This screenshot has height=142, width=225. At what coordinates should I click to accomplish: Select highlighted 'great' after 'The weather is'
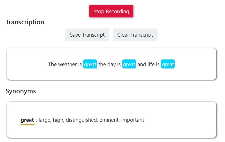pyautogui.click(x=90, y=64)
